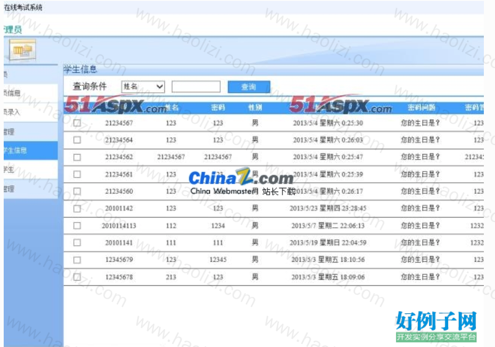Click student ID 21234567 in the table
This screenshot has height=347, width=495.
[x=119, y=123]
